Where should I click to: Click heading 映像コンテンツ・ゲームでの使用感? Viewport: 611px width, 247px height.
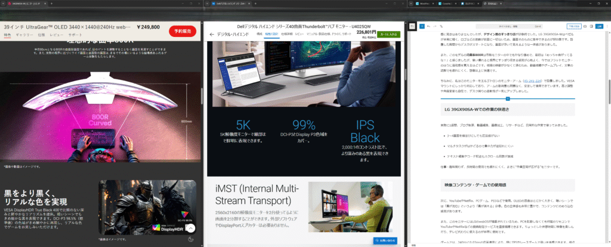[x=476, y=184]
